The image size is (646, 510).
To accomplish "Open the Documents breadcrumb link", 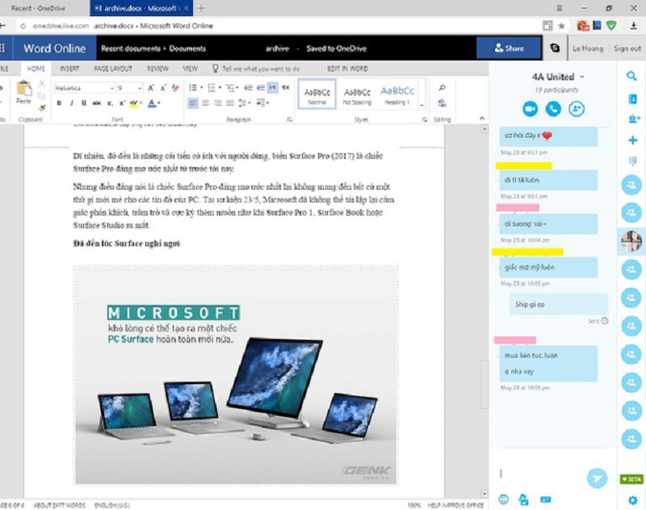I will (187, 48).
